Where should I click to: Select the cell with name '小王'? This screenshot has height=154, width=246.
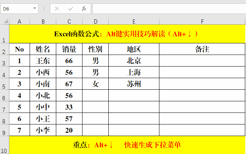[43, 118]
